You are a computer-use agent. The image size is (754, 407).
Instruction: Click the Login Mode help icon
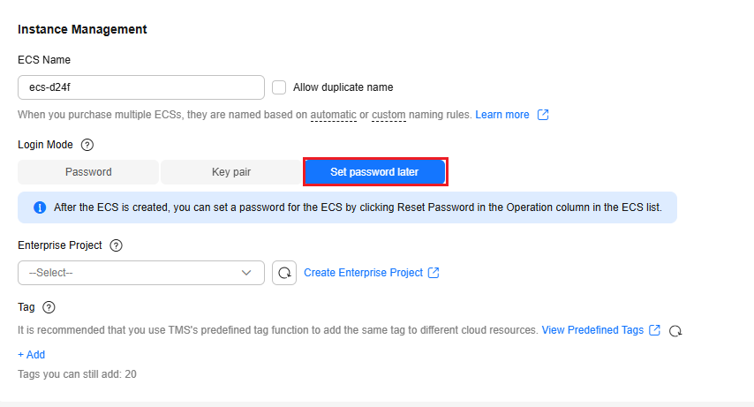pyautogui.click(x=87, y=145)
